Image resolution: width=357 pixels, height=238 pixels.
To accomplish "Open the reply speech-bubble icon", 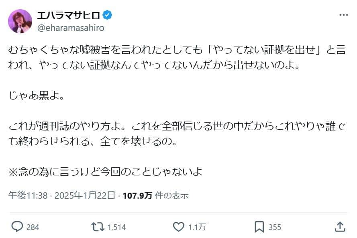I will tap(17, 227).
